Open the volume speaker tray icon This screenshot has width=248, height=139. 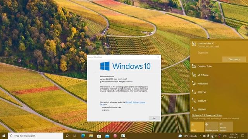click(216, 136)
